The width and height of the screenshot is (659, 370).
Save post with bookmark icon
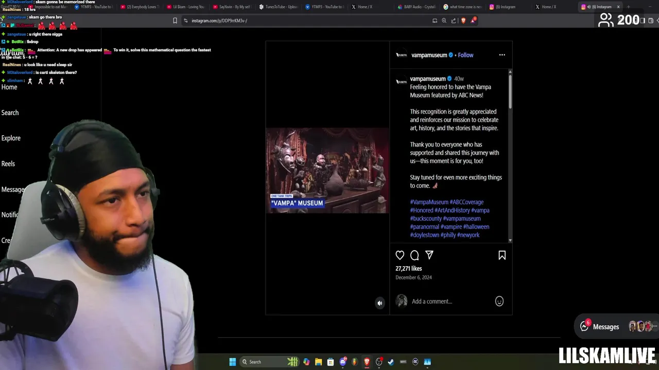pos(502,255)
